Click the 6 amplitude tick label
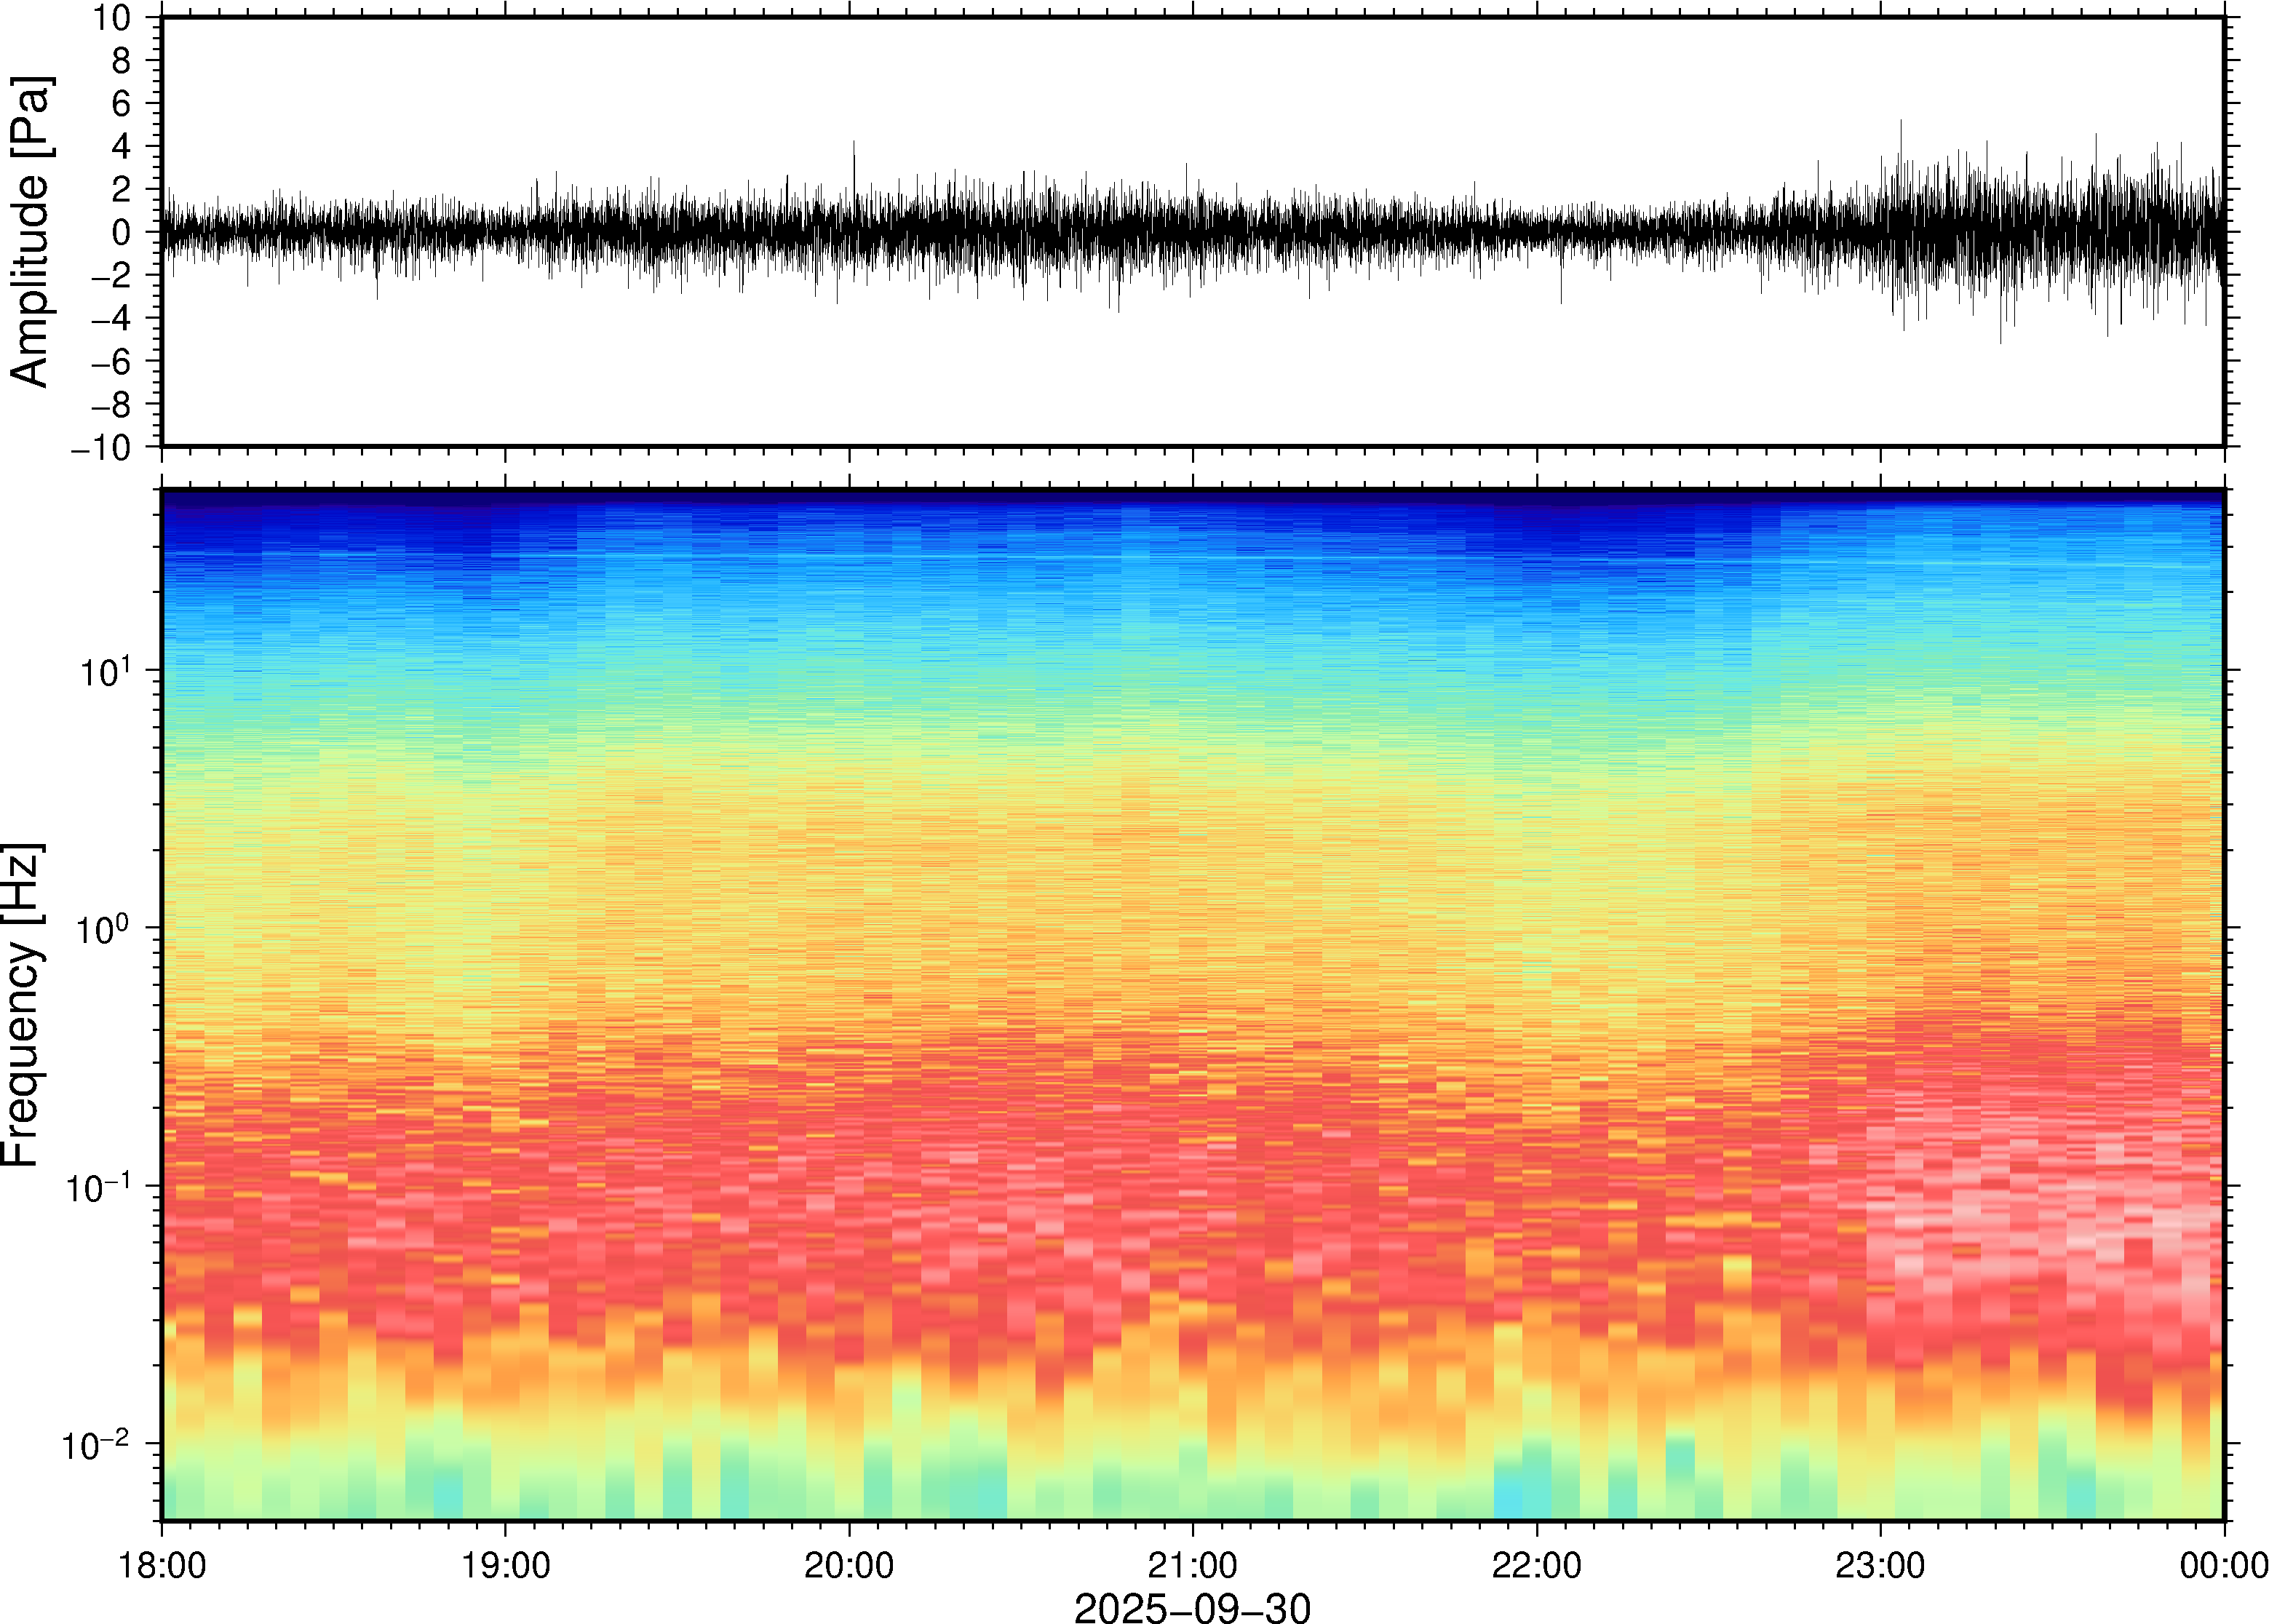Viewport: 2269px width, 1624px height. click(x=122, y=103)
